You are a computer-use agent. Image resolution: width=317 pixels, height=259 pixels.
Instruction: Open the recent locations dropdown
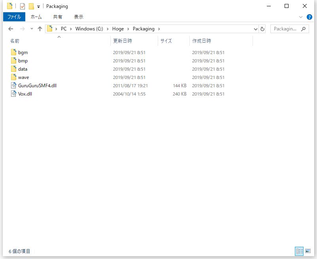click(x=32, y=29)
